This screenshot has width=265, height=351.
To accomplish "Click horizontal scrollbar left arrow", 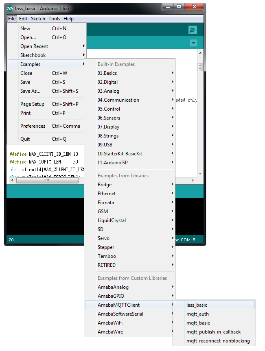I will 12,181.
